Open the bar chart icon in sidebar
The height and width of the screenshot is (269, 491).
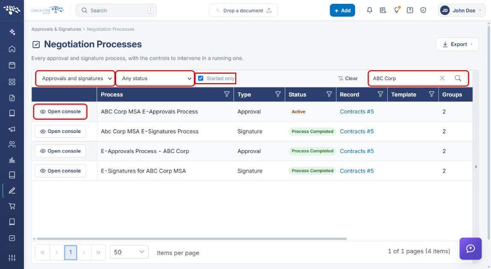click(x=12, y=160)
